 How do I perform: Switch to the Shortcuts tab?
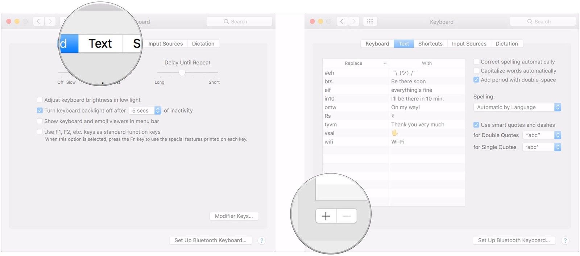pos(430,44)
